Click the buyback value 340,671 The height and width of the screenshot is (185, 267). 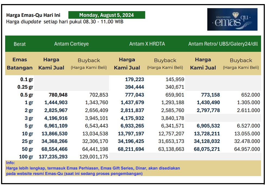[x=175, y=87]
